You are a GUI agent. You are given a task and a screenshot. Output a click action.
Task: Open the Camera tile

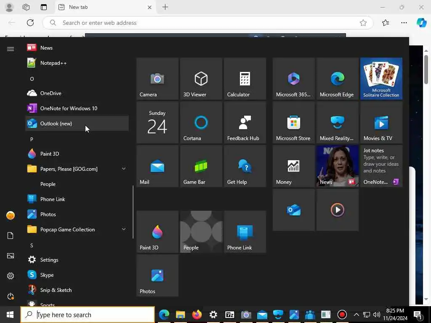click(x=157, y=79)
